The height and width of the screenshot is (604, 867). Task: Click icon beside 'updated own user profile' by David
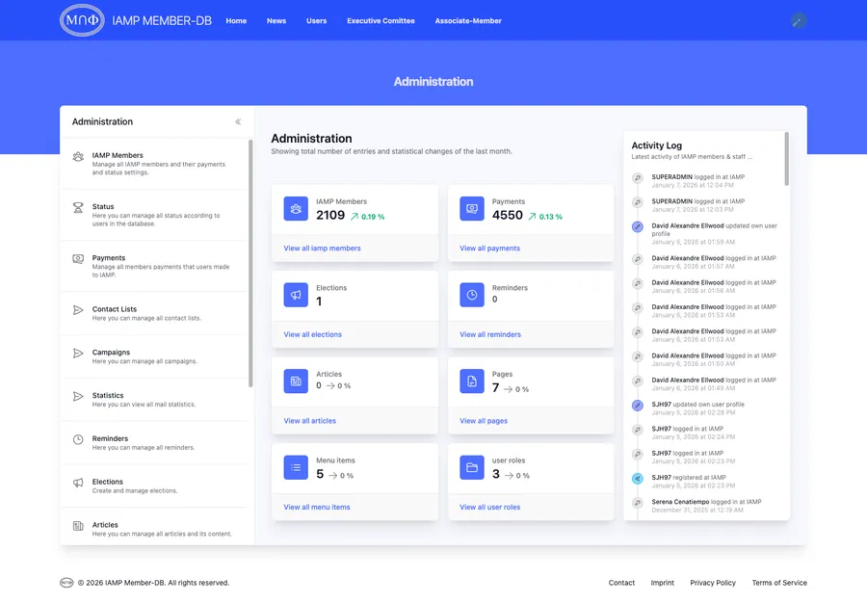pyautogui.click(x=638, y=226)
